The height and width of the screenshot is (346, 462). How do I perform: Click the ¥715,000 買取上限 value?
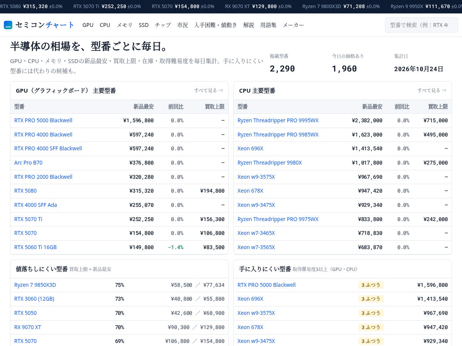(435, 120)
